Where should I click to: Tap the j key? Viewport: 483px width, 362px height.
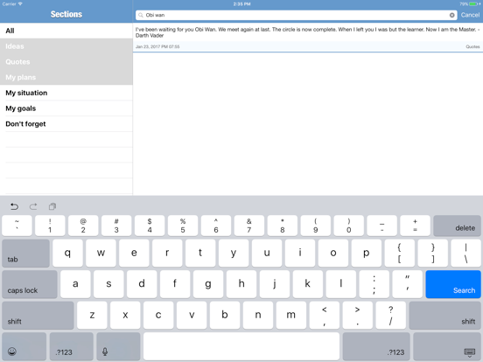[275, 284]
